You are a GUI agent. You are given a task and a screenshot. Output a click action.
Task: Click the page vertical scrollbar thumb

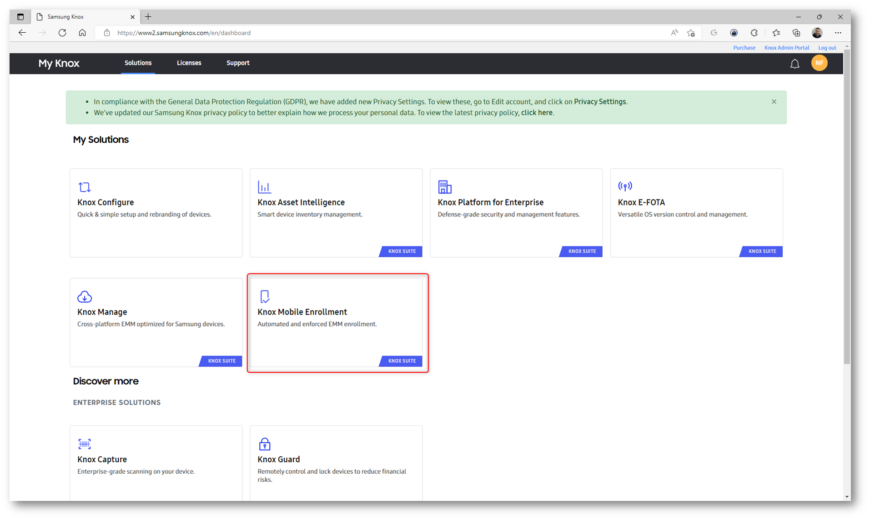(847, 206)
